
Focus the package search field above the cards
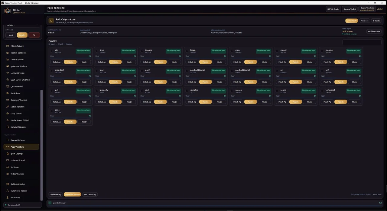pyautogui.click(x=362, y=43)
